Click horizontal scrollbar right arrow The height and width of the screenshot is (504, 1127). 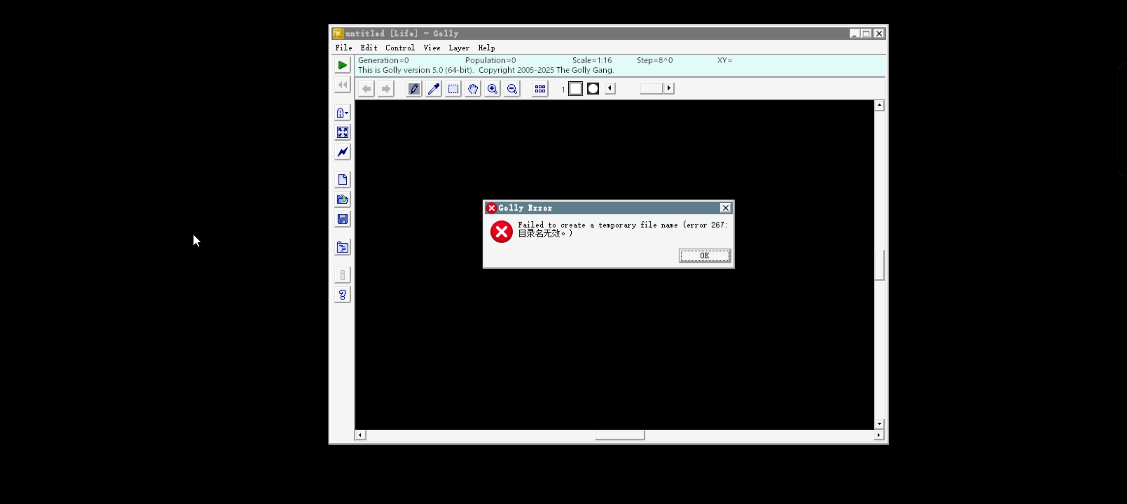[x=879, y=435]
